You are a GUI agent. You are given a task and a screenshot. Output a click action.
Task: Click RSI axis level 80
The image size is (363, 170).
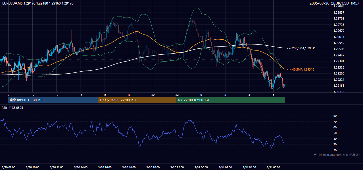pos(335,116)
